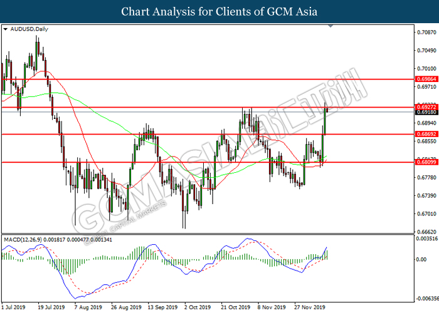Viewport: 439px width, 313px height.
Task: Click the 0.70870 price axis label
Action: point(425,32)
